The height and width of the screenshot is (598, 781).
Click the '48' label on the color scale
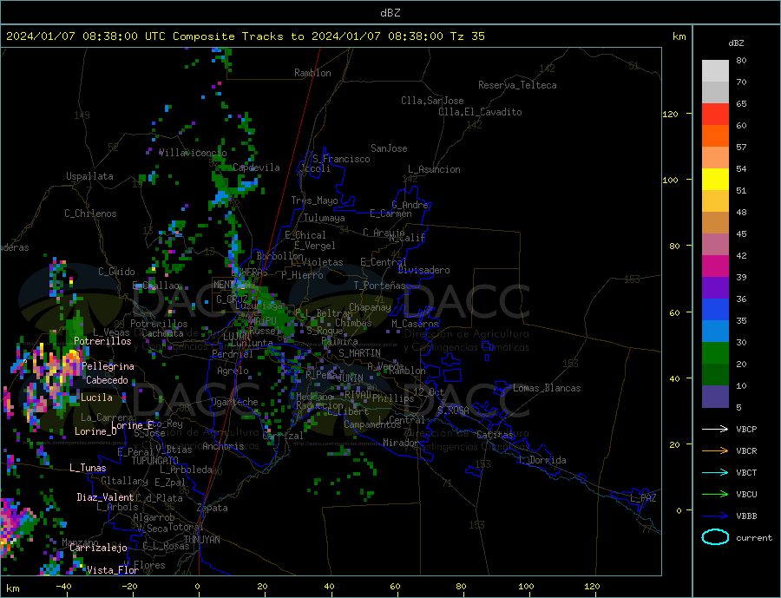pyautogui.click(x=741, y=213)
